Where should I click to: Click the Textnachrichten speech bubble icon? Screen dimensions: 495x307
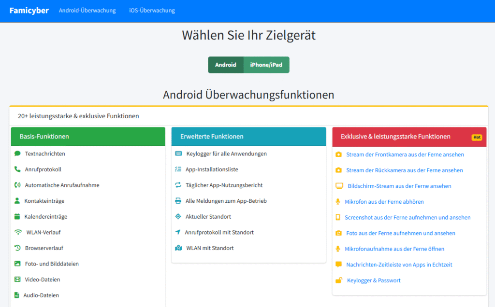click(x=18, y=153)
